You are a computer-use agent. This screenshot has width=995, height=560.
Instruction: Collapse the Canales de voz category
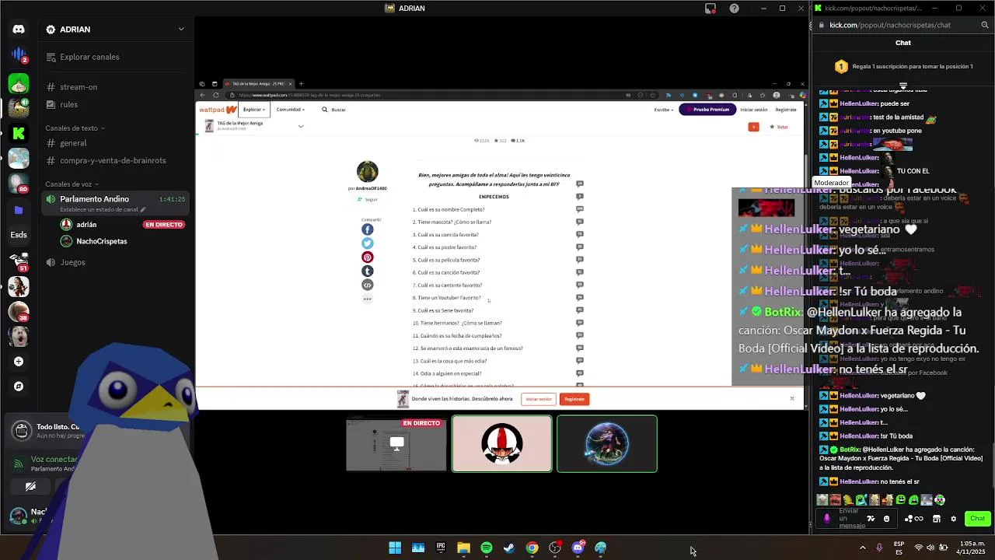(x=72, y=184)
